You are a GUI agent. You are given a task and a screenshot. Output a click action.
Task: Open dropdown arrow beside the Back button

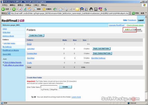[10, 9]
